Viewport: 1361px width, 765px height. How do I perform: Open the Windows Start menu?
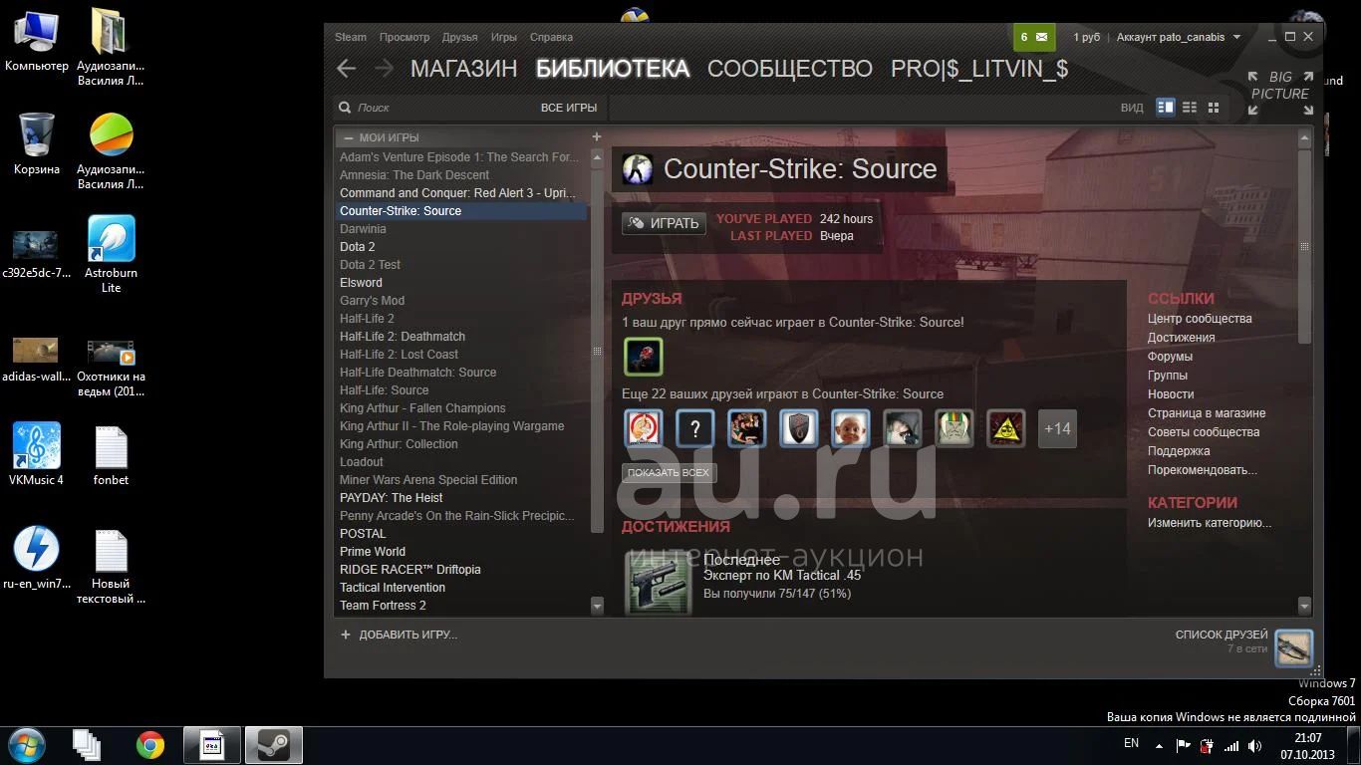26,744
